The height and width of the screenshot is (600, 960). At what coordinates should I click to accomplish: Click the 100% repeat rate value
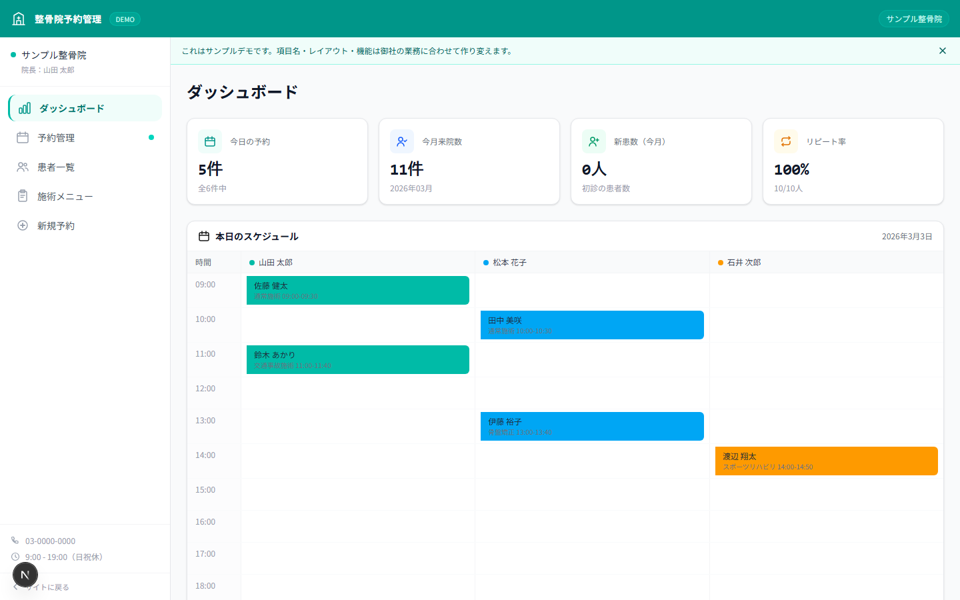(x=791, y=169)
